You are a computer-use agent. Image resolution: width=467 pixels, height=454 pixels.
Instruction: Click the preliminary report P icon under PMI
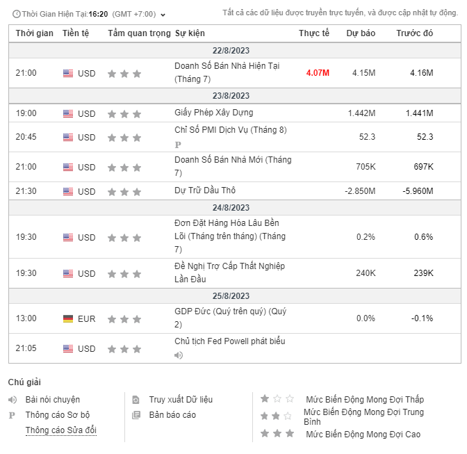pos(178,145)
